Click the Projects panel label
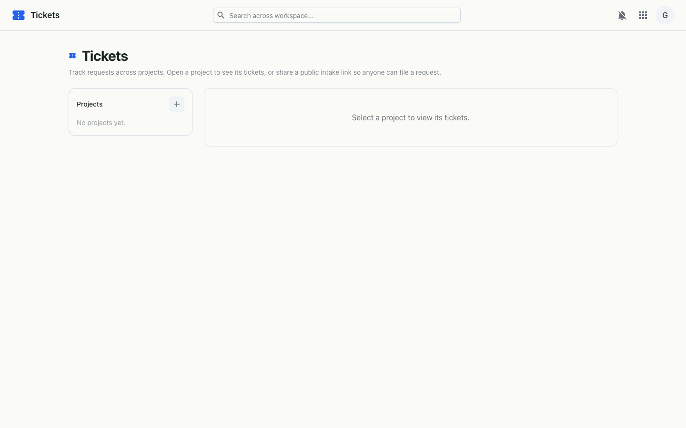The image size is (686, 428). [x=90, y=104]
